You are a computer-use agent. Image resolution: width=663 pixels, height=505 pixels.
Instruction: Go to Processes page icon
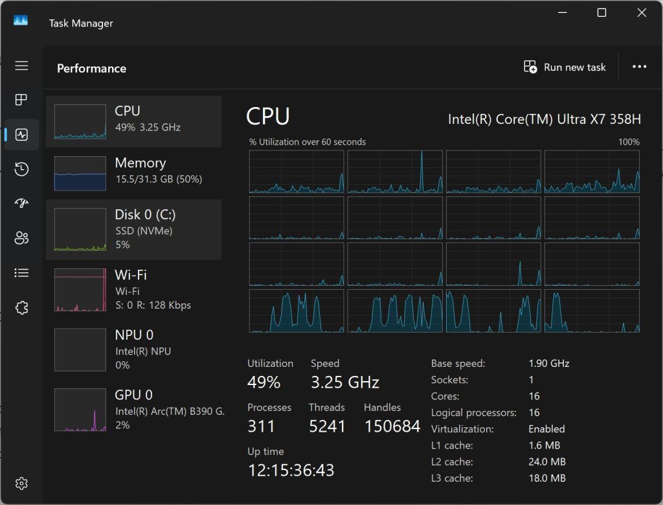click(x=21, y=100)
